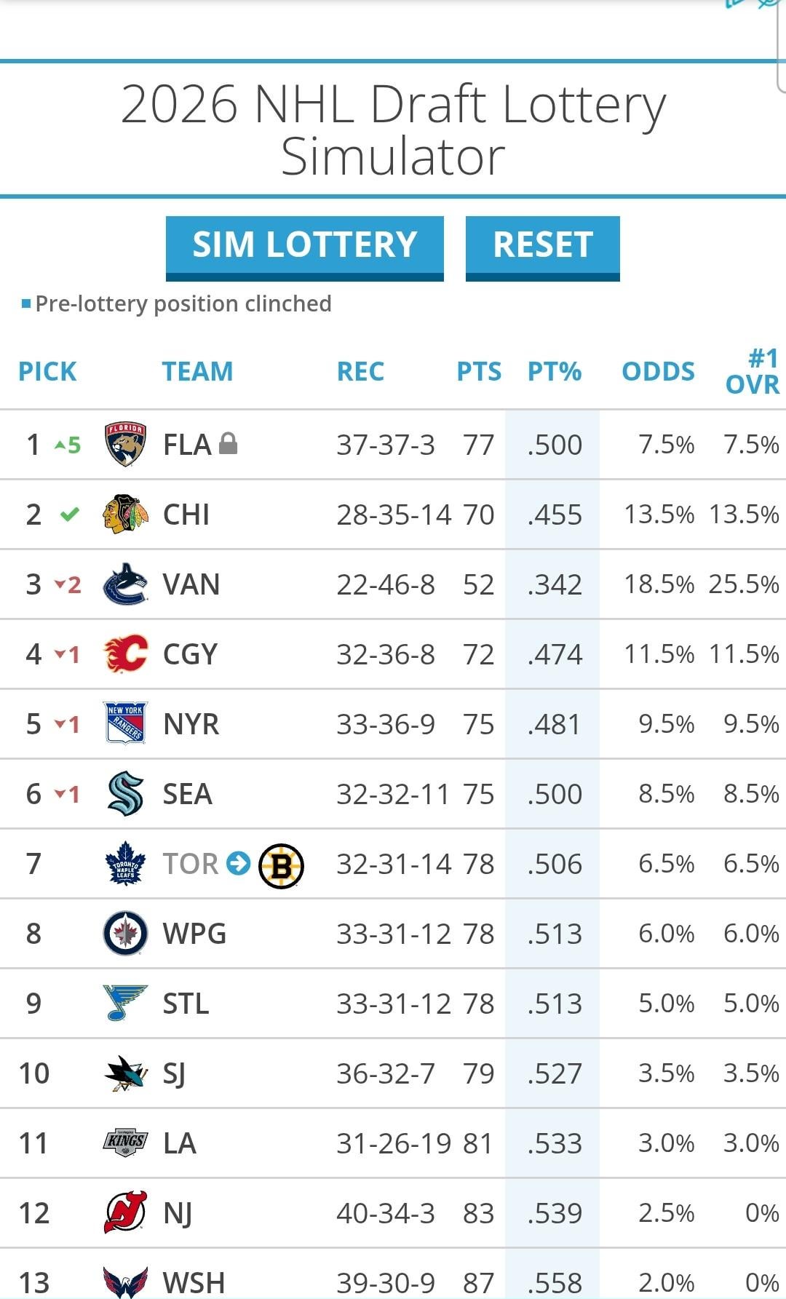Click the Vancouver Canucks logo
786x1299 pixels.
pyautogui.click(x=125, y=584)
